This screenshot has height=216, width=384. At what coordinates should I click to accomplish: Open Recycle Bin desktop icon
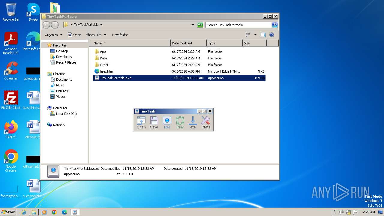point(11,12)
